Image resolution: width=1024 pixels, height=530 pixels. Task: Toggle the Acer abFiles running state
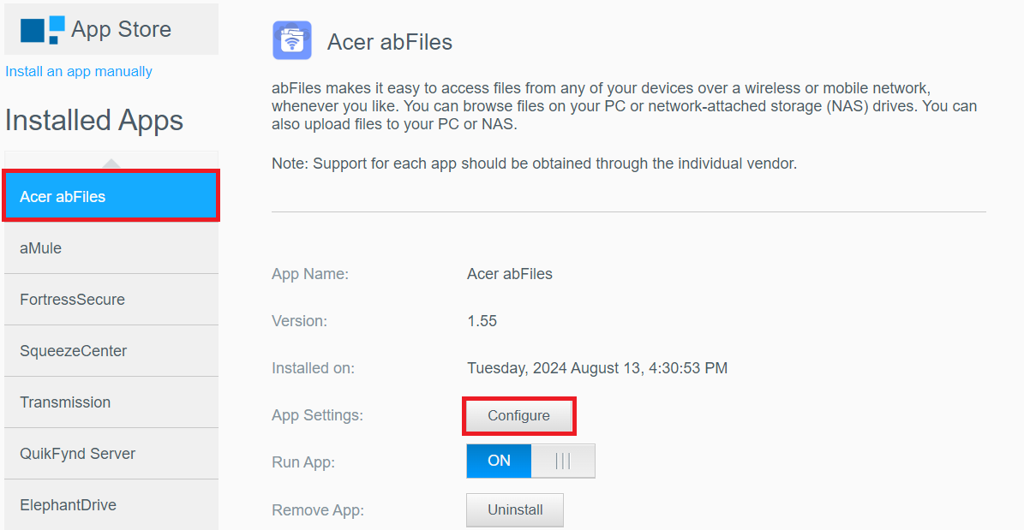pyautogui.click(x=530, y=461)
